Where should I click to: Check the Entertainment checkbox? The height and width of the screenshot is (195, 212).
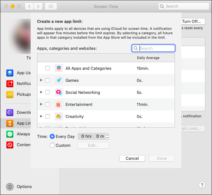tap(48, 104)
